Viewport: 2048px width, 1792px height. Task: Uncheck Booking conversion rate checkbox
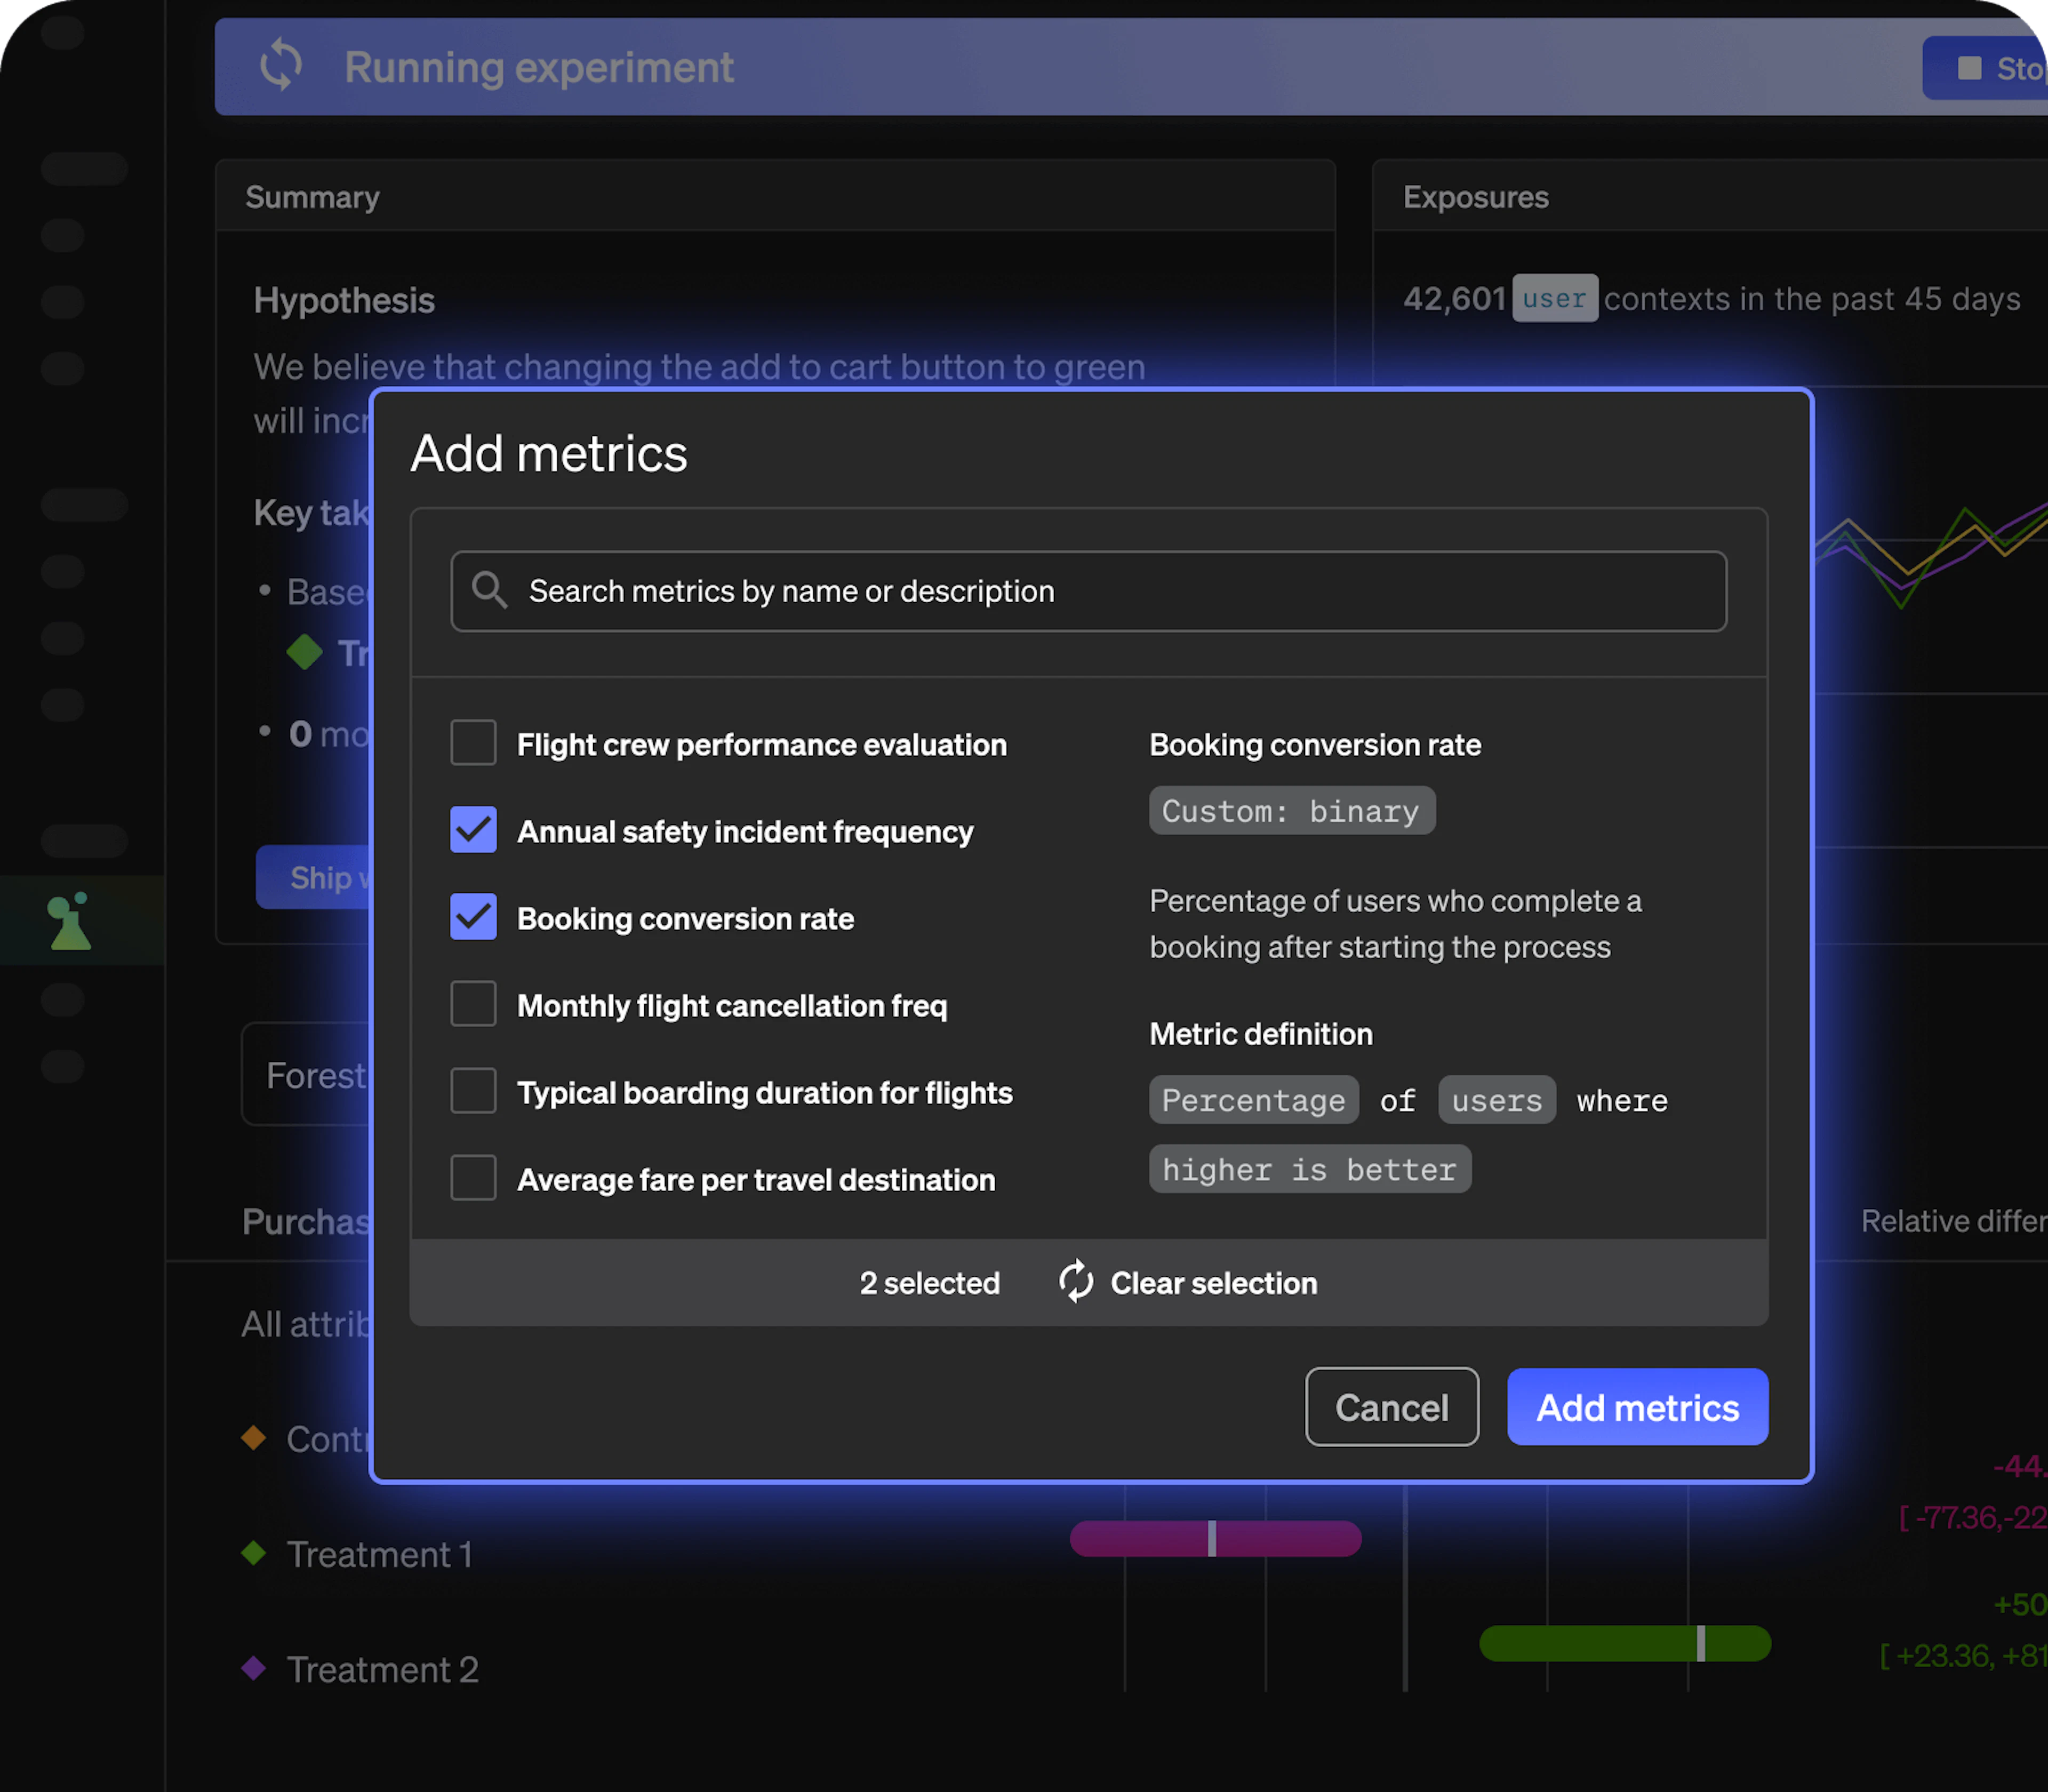(473, 917)
